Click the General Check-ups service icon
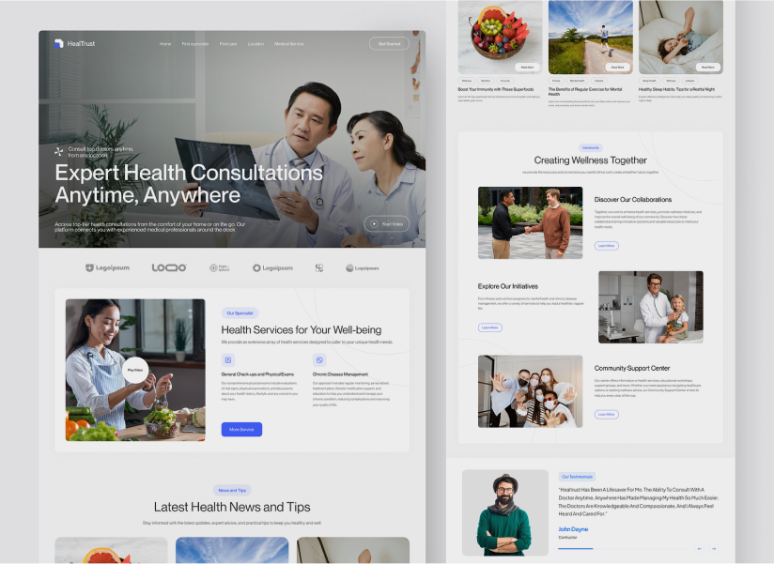Screen dimensions: 774x564 (226, 360)
